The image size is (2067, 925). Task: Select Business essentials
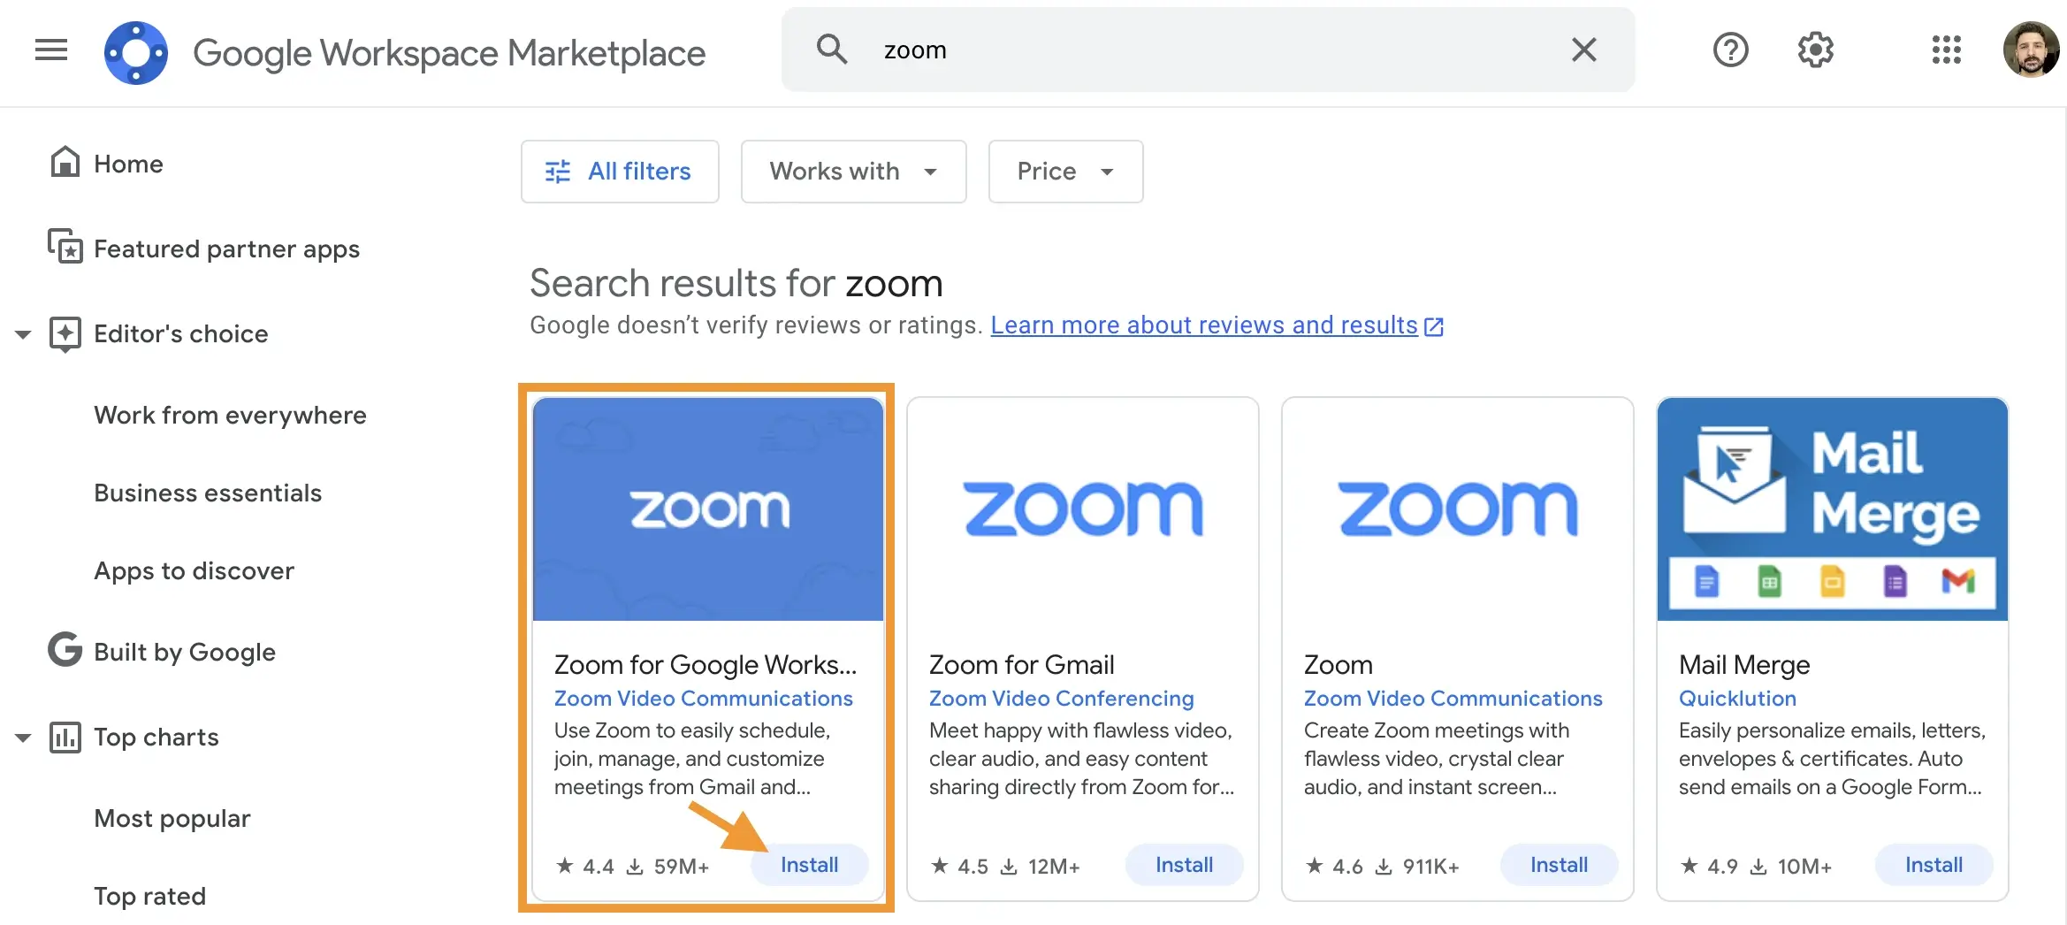pyautogui.click(x=208, y=493)
